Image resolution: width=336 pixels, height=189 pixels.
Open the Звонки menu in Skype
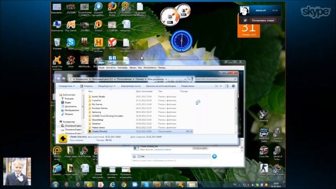[x=133, y=68]
